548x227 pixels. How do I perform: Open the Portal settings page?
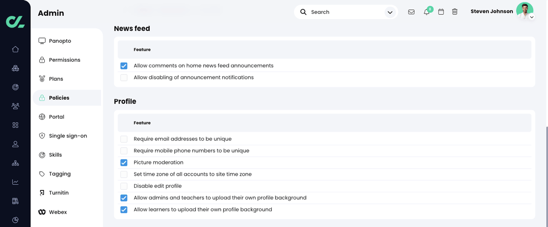coord(57,117)
